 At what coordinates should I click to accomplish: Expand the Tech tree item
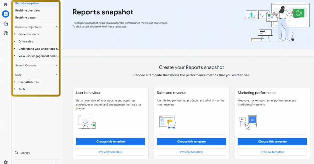[15, 89]
